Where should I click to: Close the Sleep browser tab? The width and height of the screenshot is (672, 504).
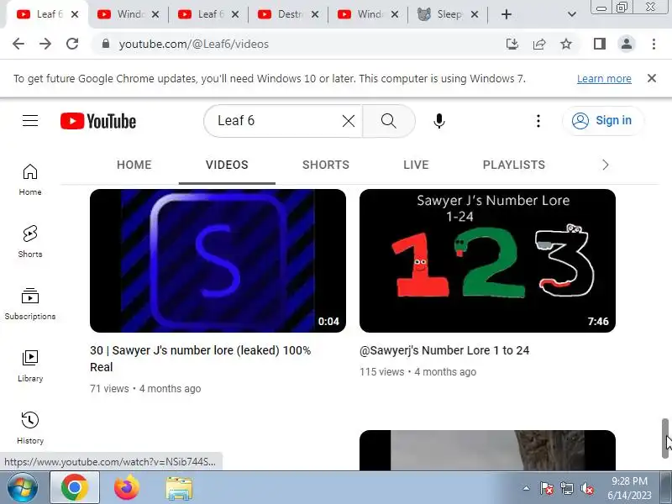click(x=475, y=14)
